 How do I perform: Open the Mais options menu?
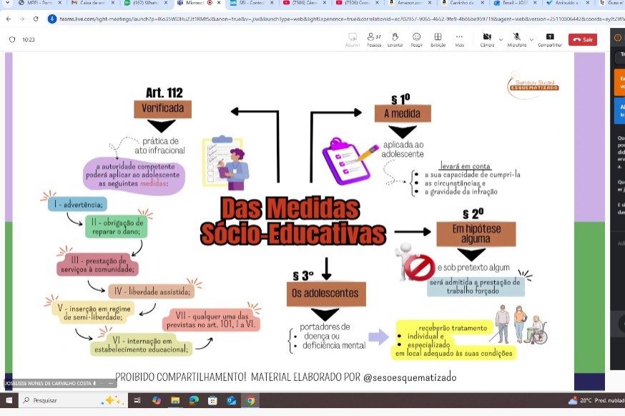(x=459, y=39)
